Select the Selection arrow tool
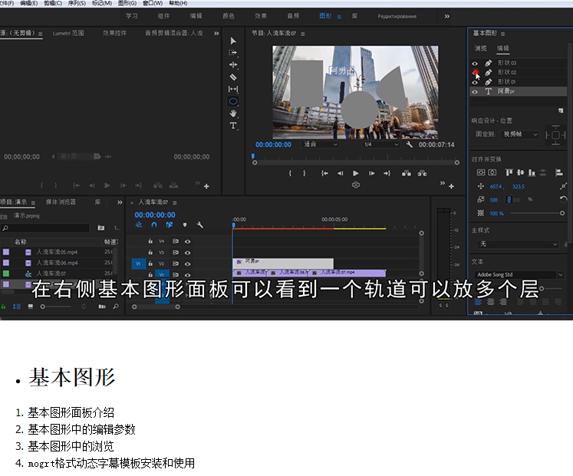 [x=233, y=41]
